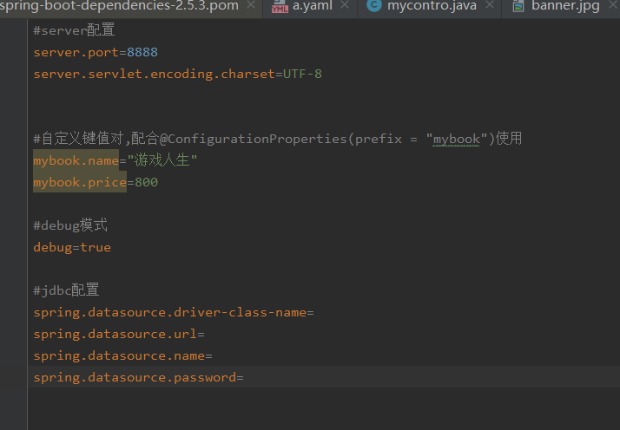Click the highlighted mybook.price key
The height and width of the screenshot is (430, 620).
(x=80, y=182)
